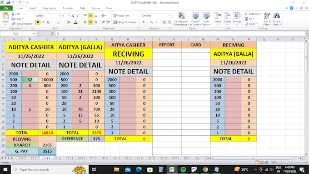Image resolution: width=309 pixels, height=174 pixels.
Task: Click the AutoSum sigma icon
Action: [x=246, y=14]
